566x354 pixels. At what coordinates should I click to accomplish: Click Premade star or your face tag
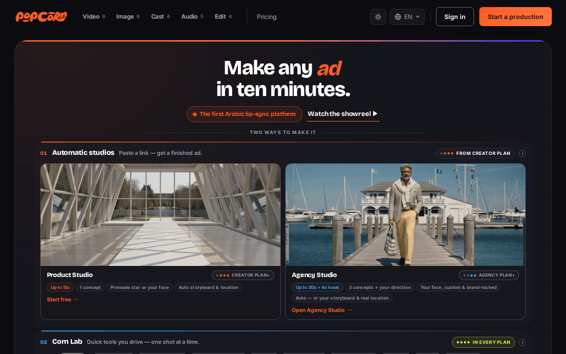click(x=140, y=287)
